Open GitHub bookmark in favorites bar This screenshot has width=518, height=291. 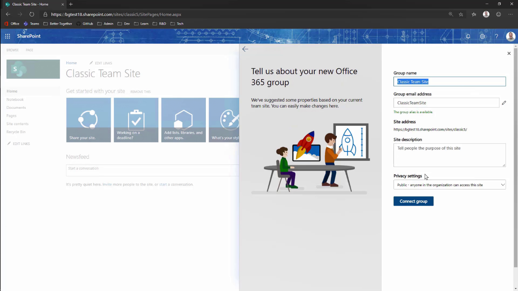pos(85,24)
